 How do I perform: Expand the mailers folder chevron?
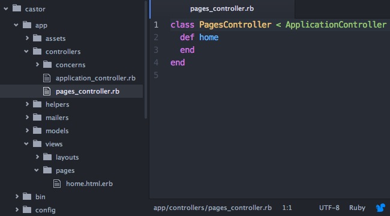click(27, 117)
